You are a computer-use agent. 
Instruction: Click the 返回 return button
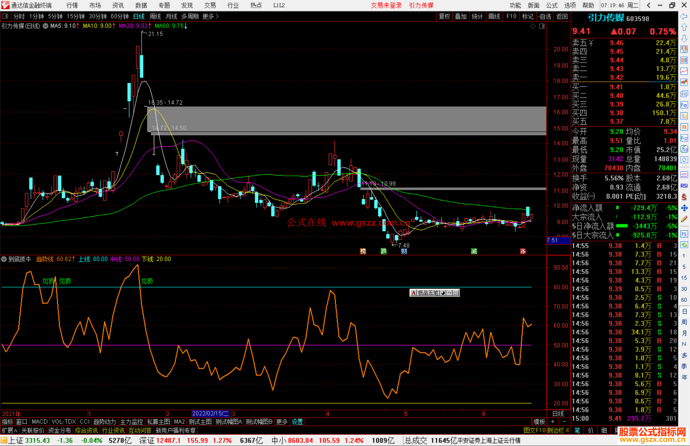point(562,16)
